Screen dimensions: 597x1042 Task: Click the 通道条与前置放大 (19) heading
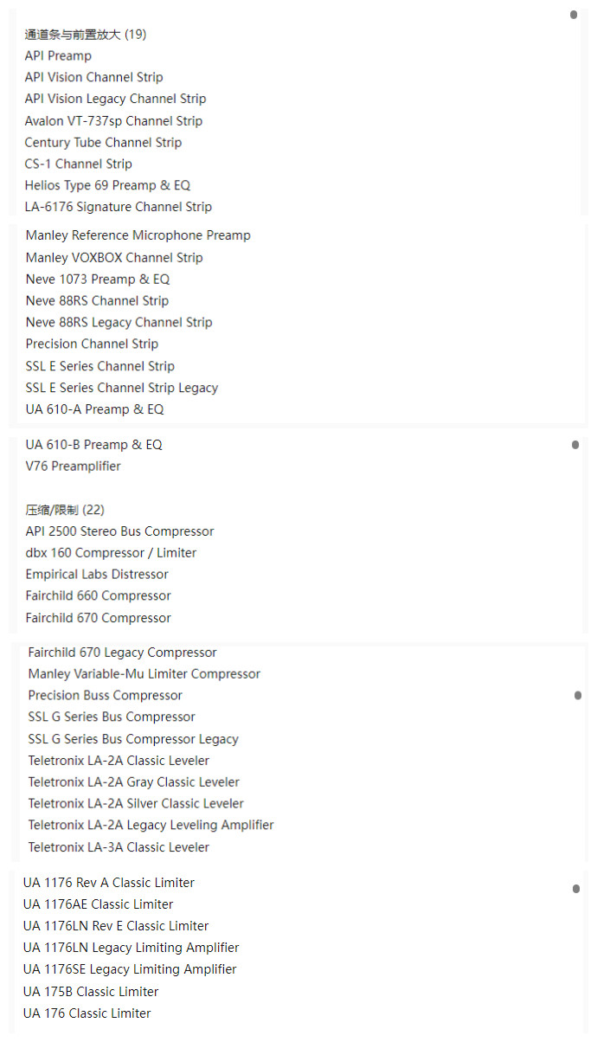(x=86, y=35)
